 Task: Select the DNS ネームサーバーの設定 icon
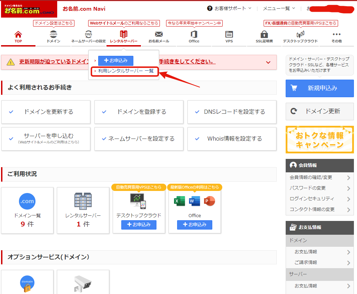[x=89, y=34]
